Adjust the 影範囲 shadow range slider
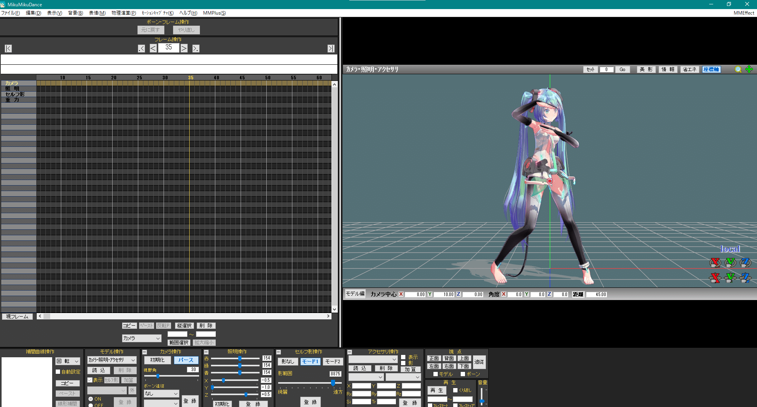 click(x=333, y=383)
